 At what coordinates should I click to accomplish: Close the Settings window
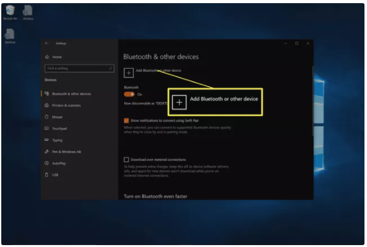[x=308, y=43]
